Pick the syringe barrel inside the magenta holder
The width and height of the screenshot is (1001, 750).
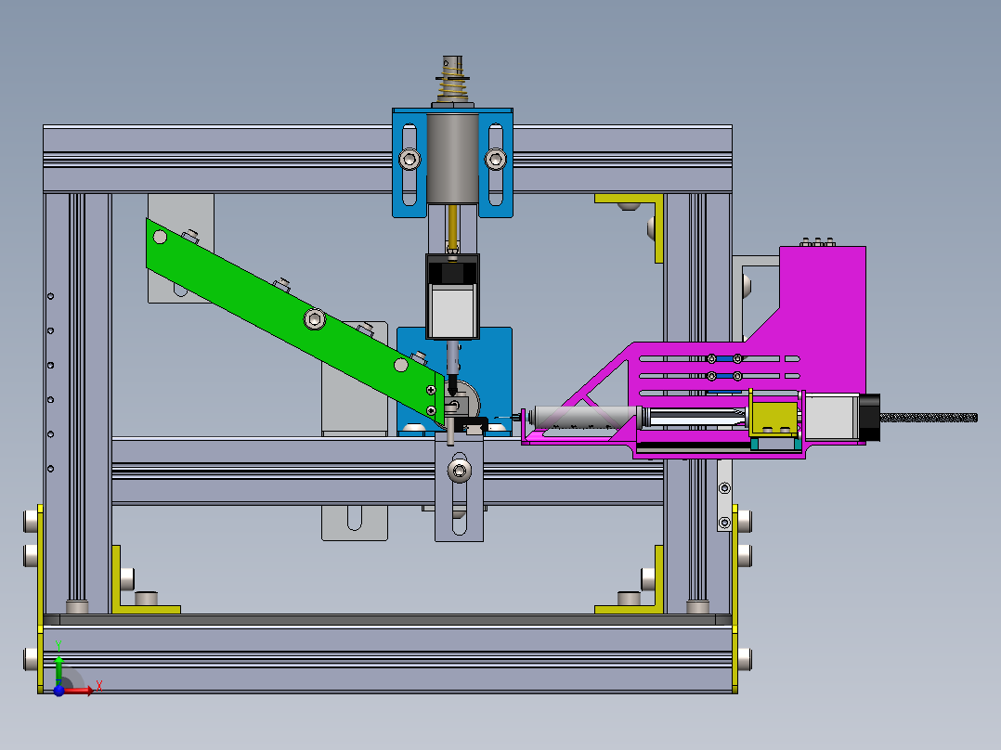pyautogui.click(x=586, y=418)
